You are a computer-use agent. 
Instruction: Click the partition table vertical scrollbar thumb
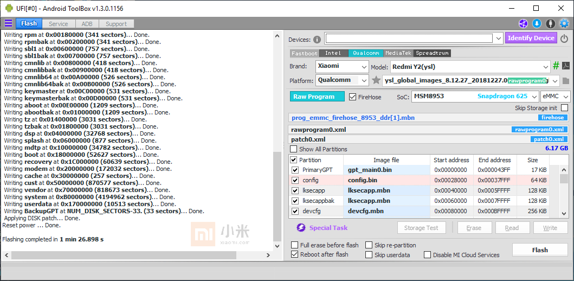[x=564, y=179]
